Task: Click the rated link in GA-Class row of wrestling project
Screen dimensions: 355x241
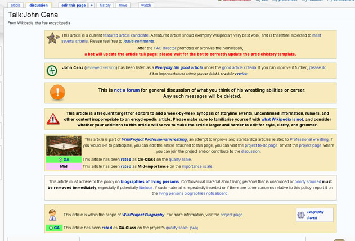Action: 126,160
